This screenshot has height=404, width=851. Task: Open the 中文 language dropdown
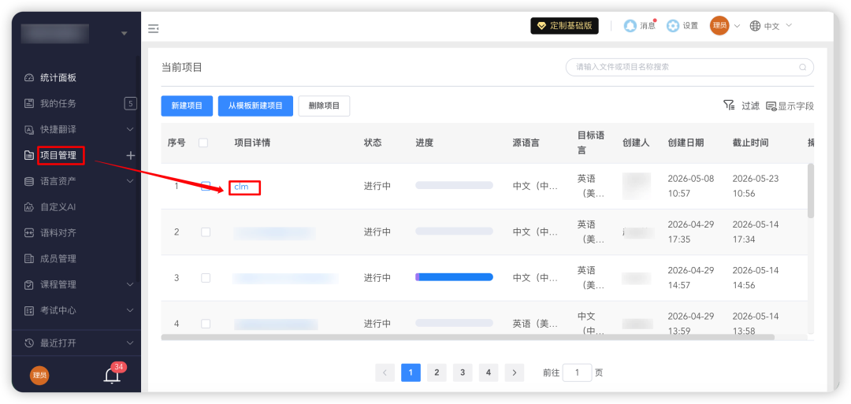point(779,26)
